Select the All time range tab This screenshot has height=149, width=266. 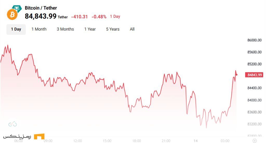(132, 29)
